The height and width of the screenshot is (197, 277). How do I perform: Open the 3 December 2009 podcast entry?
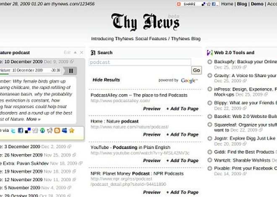point(20,147)
